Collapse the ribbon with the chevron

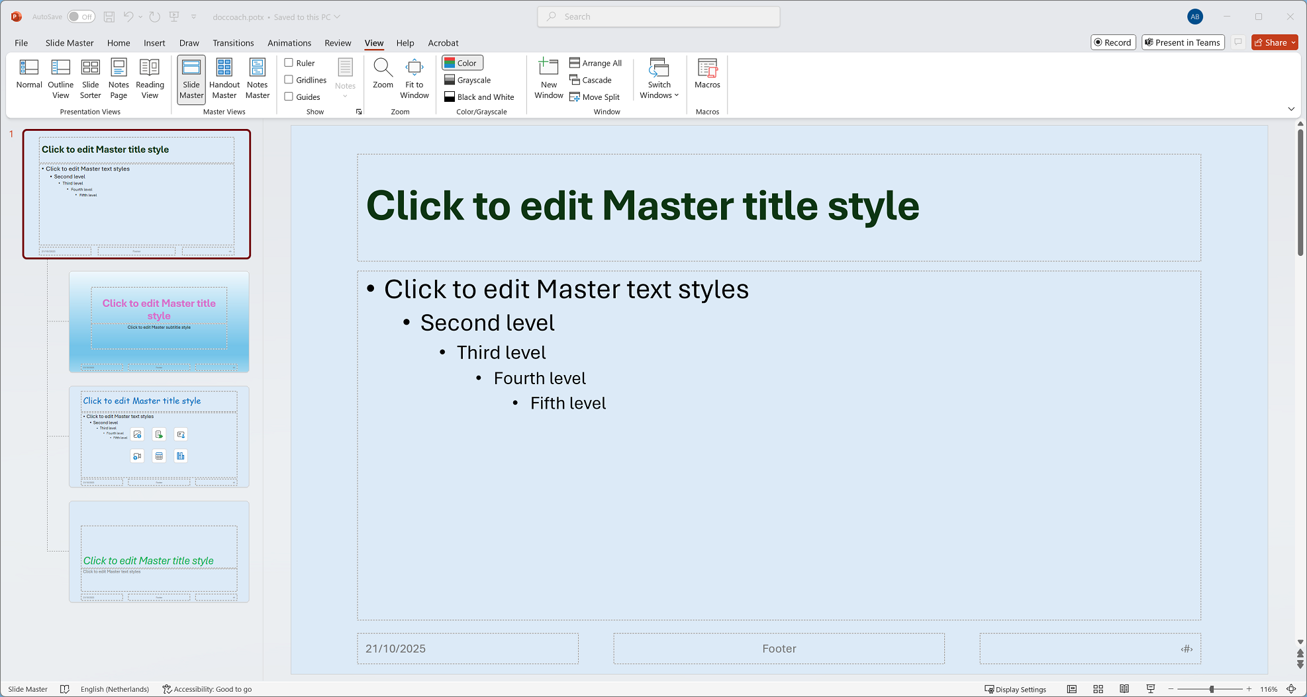click(1291, 109)
